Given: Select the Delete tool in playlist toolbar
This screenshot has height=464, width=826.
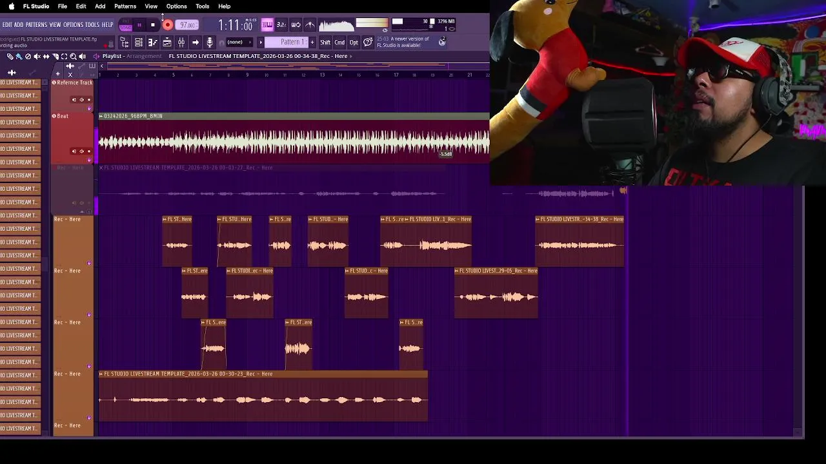Looking at the screenshot, I should tap(28, 57).
